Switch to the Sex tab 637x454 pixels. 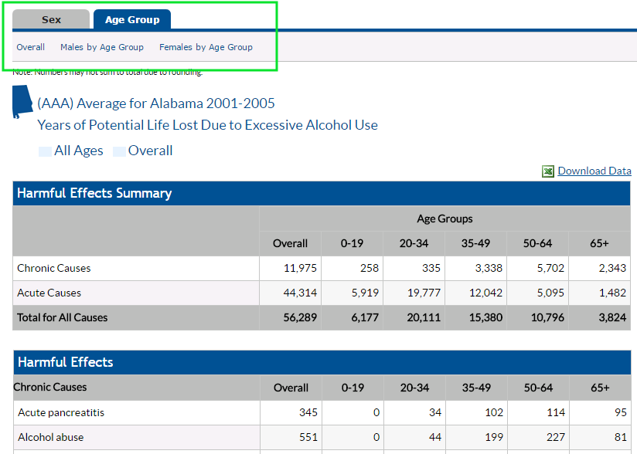(51, 19)
